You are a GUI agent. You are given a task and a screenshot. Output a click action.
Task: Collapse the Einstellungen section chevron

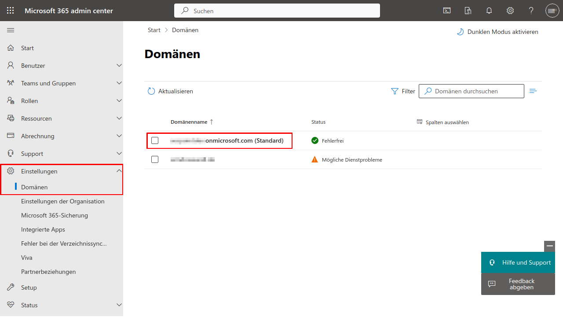point(119,171)
